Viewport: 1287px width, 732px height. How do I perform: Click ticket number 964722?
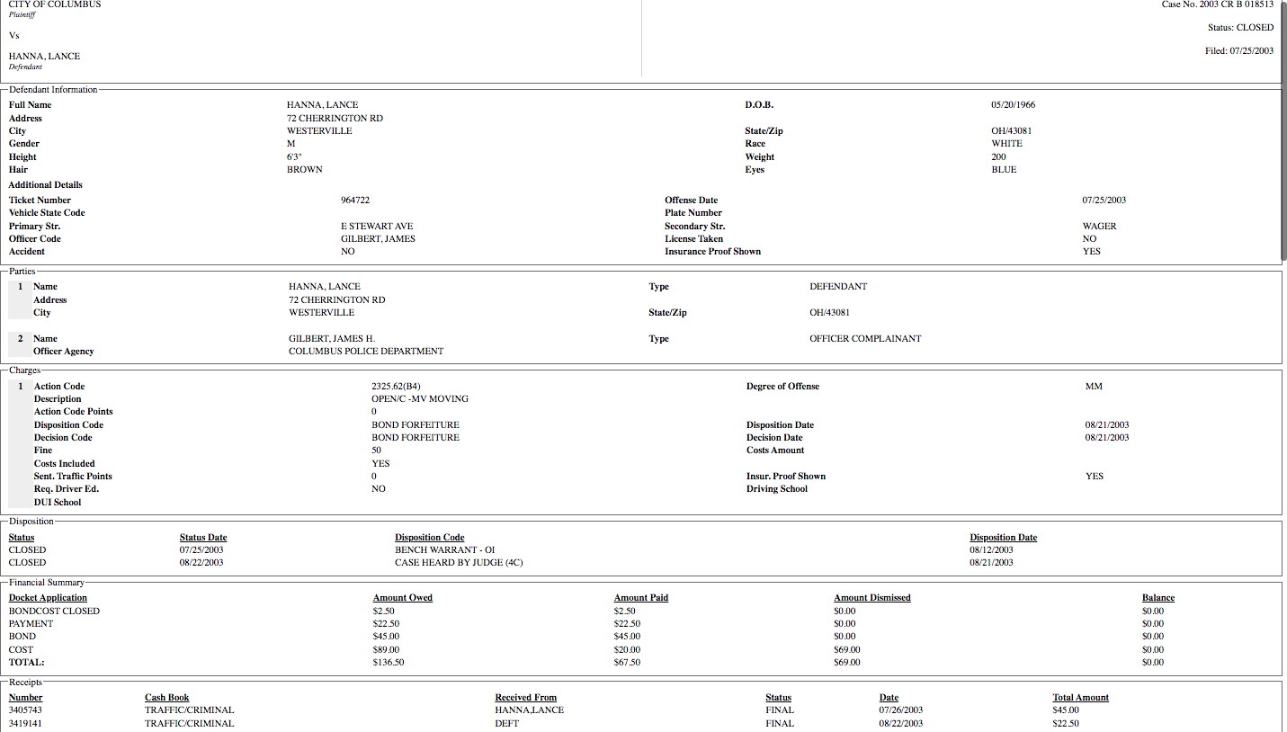pos(355,201)
